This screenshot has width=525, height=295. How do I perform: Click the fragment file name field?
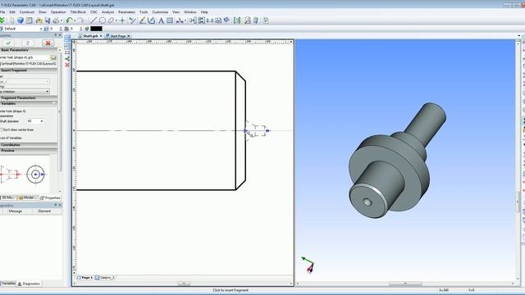pyautogui.click(x=25, y=57)
